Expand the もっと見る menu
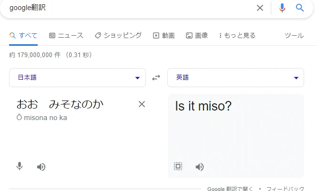The height and width of the screenshot is (191, 317). [x=237, y=36]
